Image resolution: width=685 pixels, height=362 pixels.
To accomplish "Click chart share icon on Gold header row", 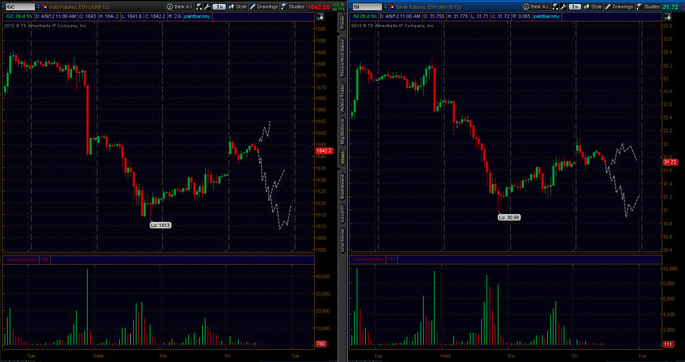I will (320, 16).
